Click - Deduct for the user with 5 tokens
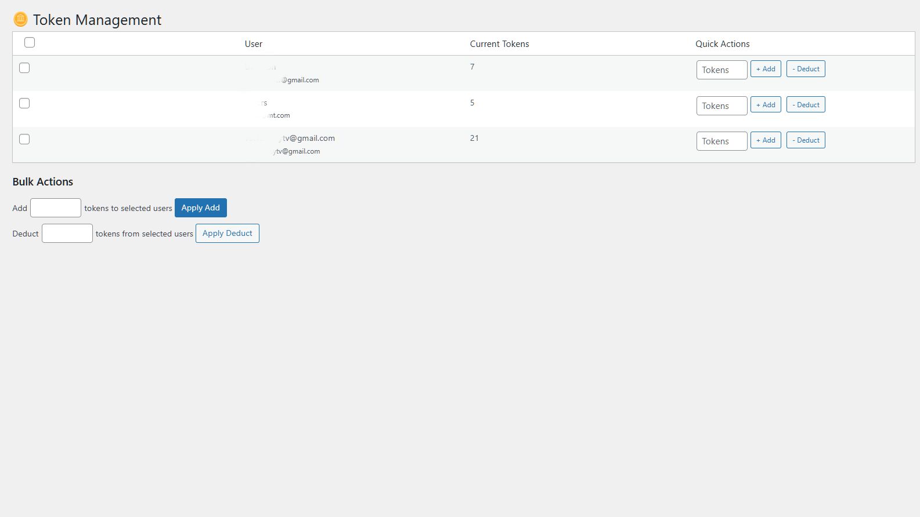Image resolution: width=920 pixels, height=517 pixels. [x=806, y=105]
